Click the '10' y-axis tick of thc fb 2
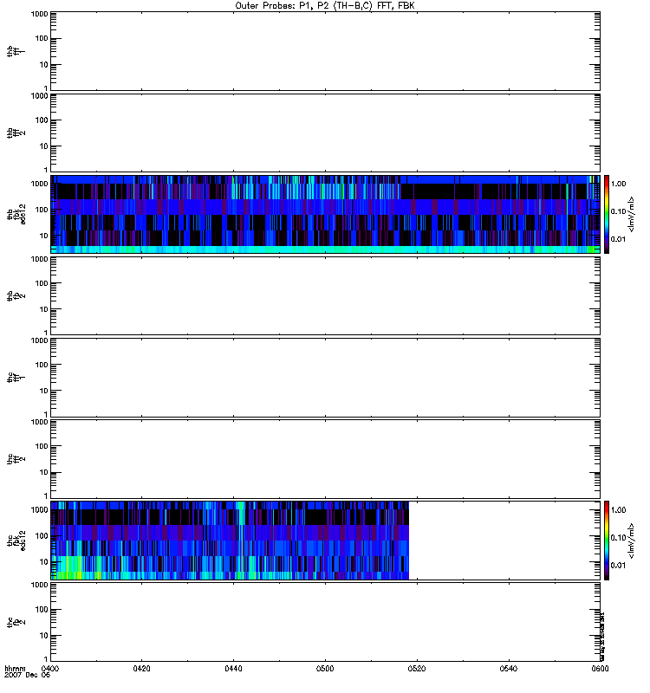Screen dimensions: 650x693 43,636
